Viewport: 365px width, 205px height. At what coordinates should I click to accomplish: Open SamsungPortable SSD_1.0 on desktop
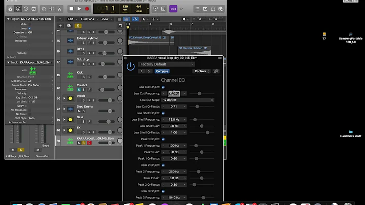pos(351,38)
